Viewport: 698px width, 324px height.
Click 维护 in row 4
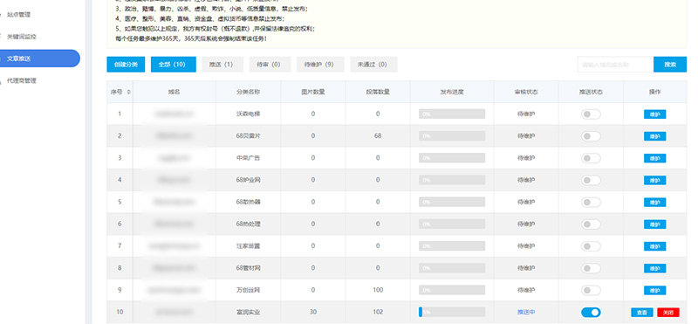(655, 180)
